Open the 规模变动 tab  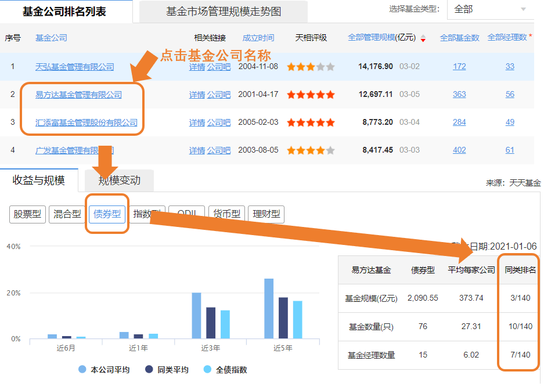[x=120, y=181]
